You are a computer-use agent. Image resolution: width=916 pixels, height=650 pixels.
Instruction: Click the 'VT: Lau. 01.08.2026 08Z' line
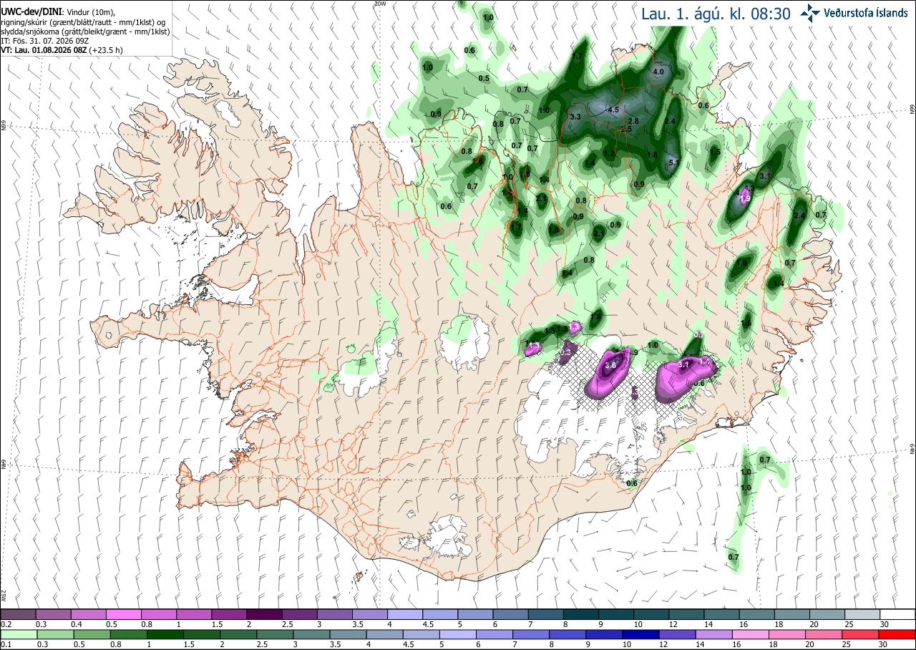44,49
